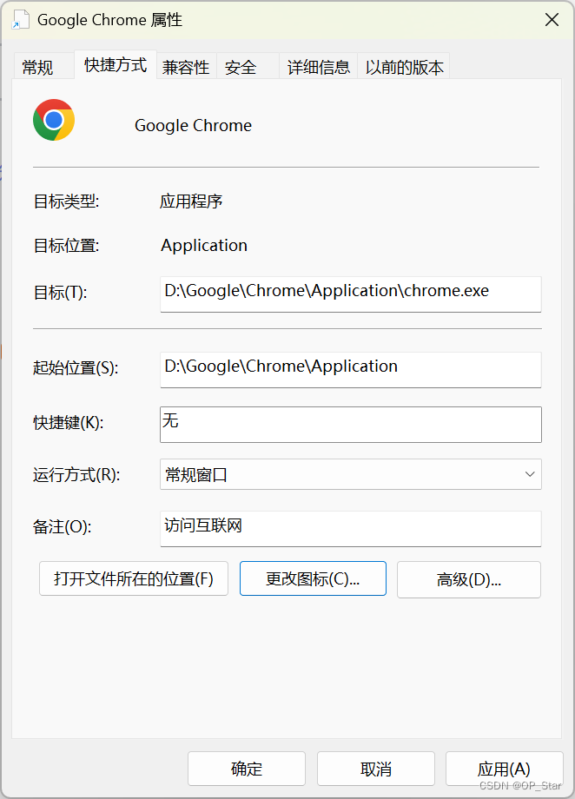The height and width of the screenshot is (799, 575).
Task: Click the 高级 button
Action: click(x=469, y=579)
